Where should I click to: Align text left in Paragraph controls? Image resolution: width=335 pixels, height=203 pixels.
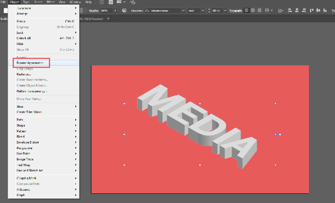tap(247, 10)
